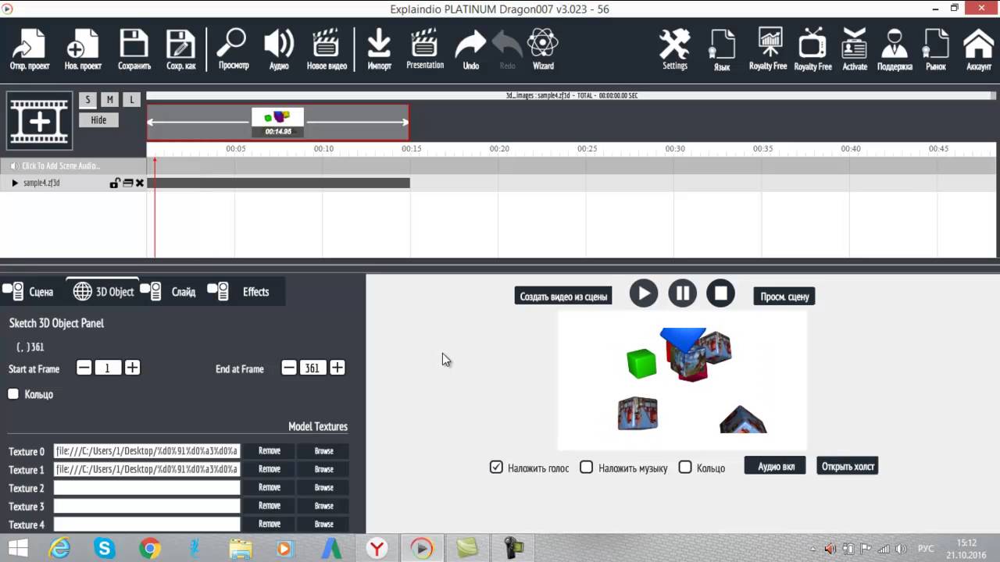
Task: Open Internet Explorer from taskbar
Action: (x=59, y=548)
